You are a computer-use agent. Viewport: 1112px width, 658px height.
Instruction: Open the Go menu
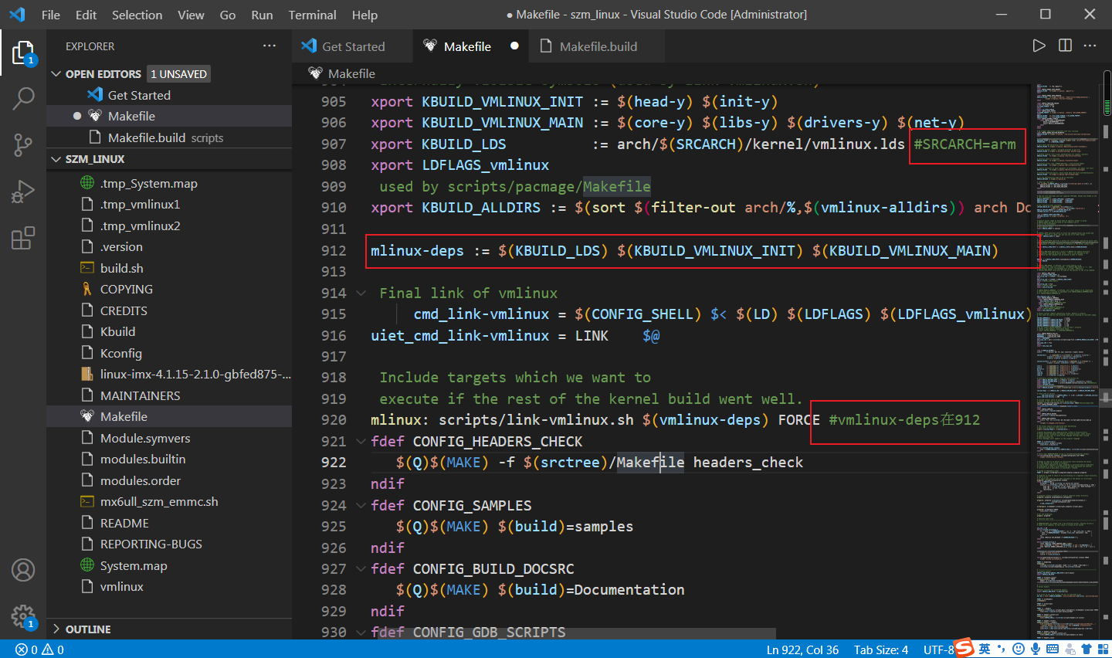[228, 15]
